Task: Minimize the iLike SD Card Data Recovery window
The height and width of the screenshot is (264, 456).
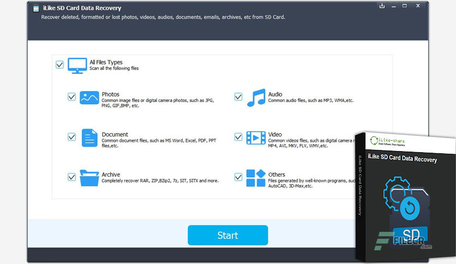Action: (x=393, y=6)
